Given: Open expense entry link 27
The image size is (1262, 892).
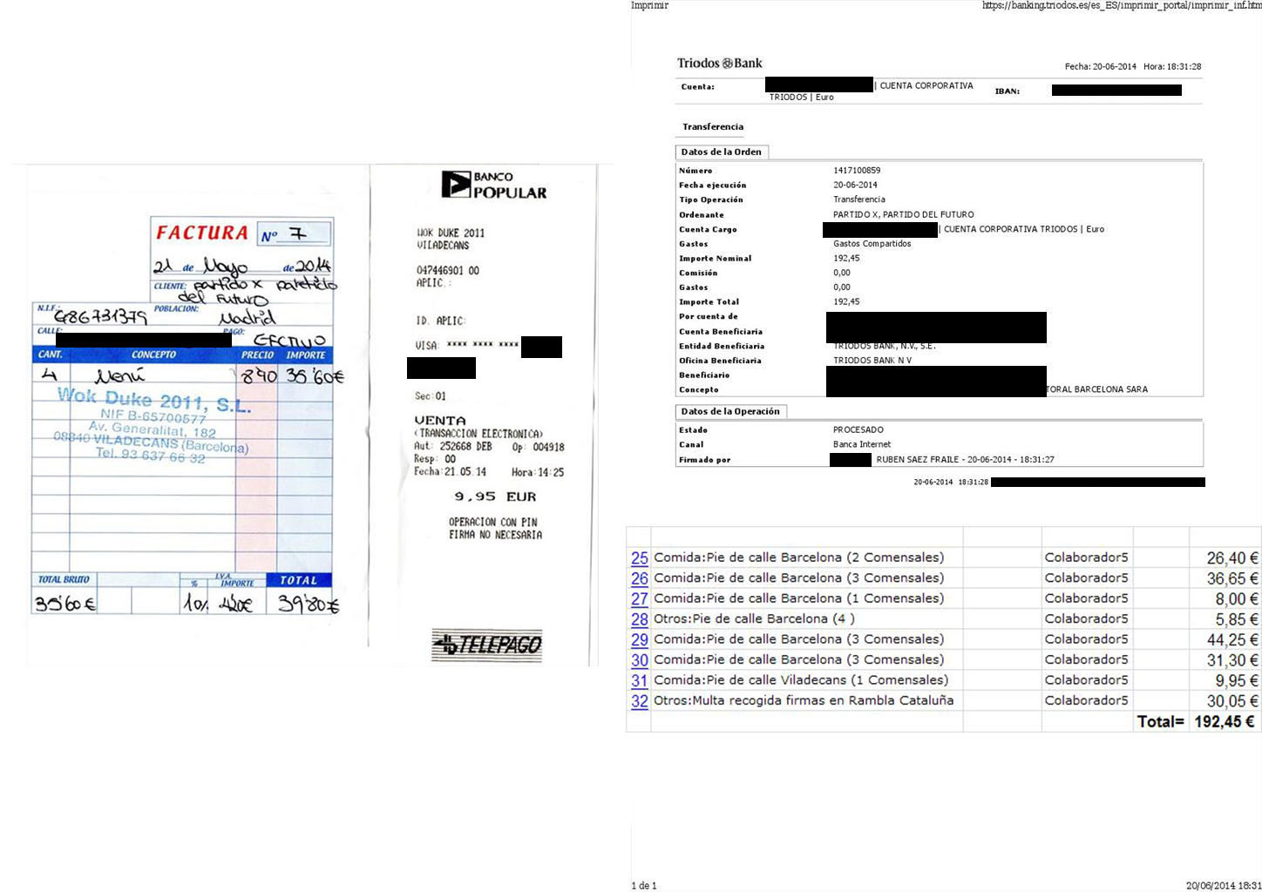Looking at the screenshot, I should [x=640, y=599].
